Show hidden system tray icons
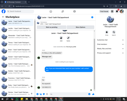Image resolution: width=127 pixels, height=101 pixels. pos(101,99)
